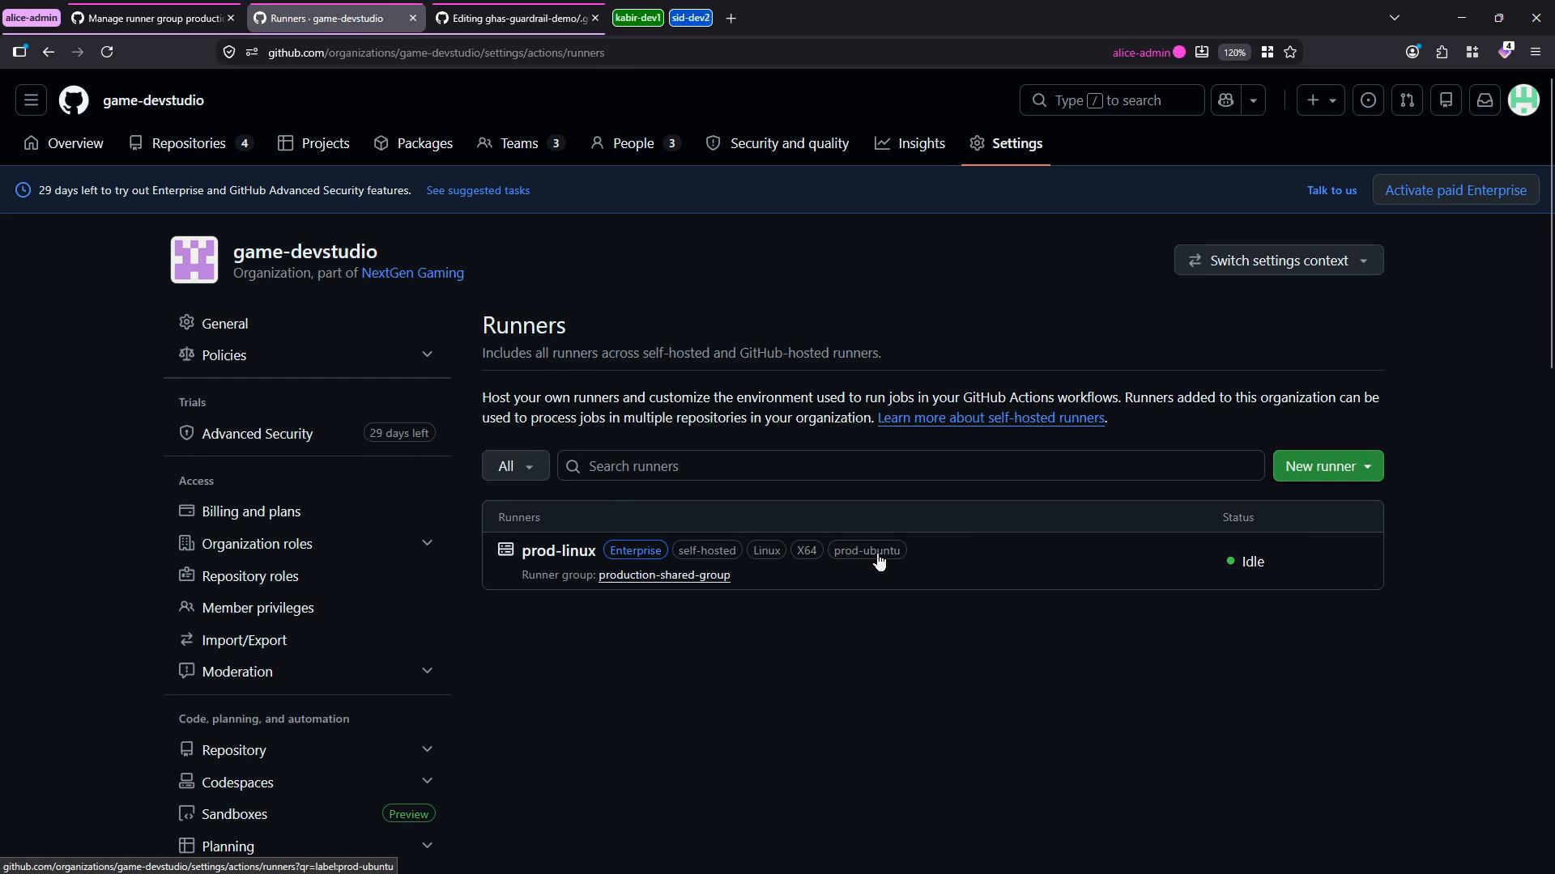Screen dimensions: 1555x874
Task: Open Advanced Security trial settings
Action: point(307,434)
